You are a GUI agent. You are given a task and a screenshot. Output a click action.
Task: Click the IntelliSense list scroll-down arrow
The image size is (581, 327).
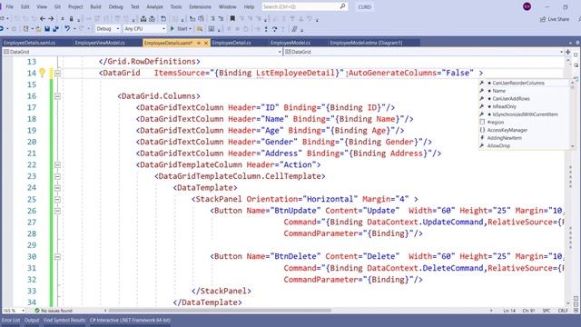tap(573, 146)
